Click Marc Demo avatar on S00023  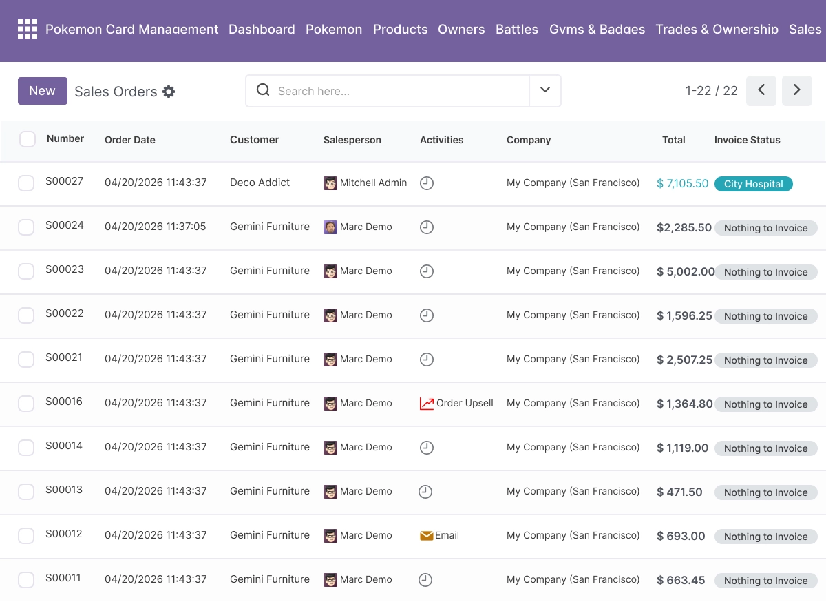click(330, 271)
